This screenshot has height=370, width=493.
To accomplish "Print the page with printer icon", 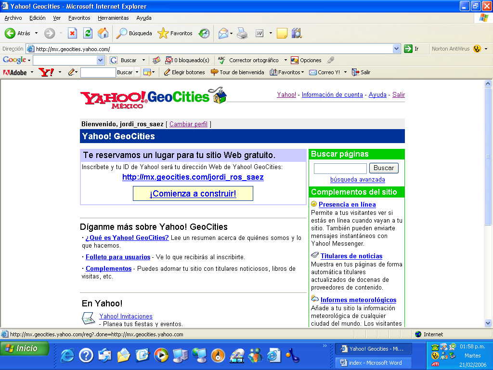I will click(242, 33).
